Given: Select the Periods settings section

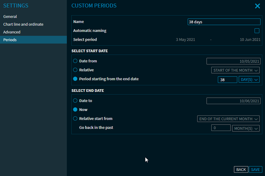Looking at the screenshot, I should point(33,40).
